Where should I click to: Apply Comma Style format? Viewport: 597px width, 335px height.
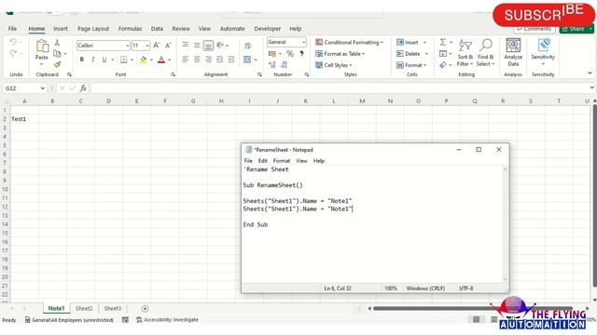[301, 54]
